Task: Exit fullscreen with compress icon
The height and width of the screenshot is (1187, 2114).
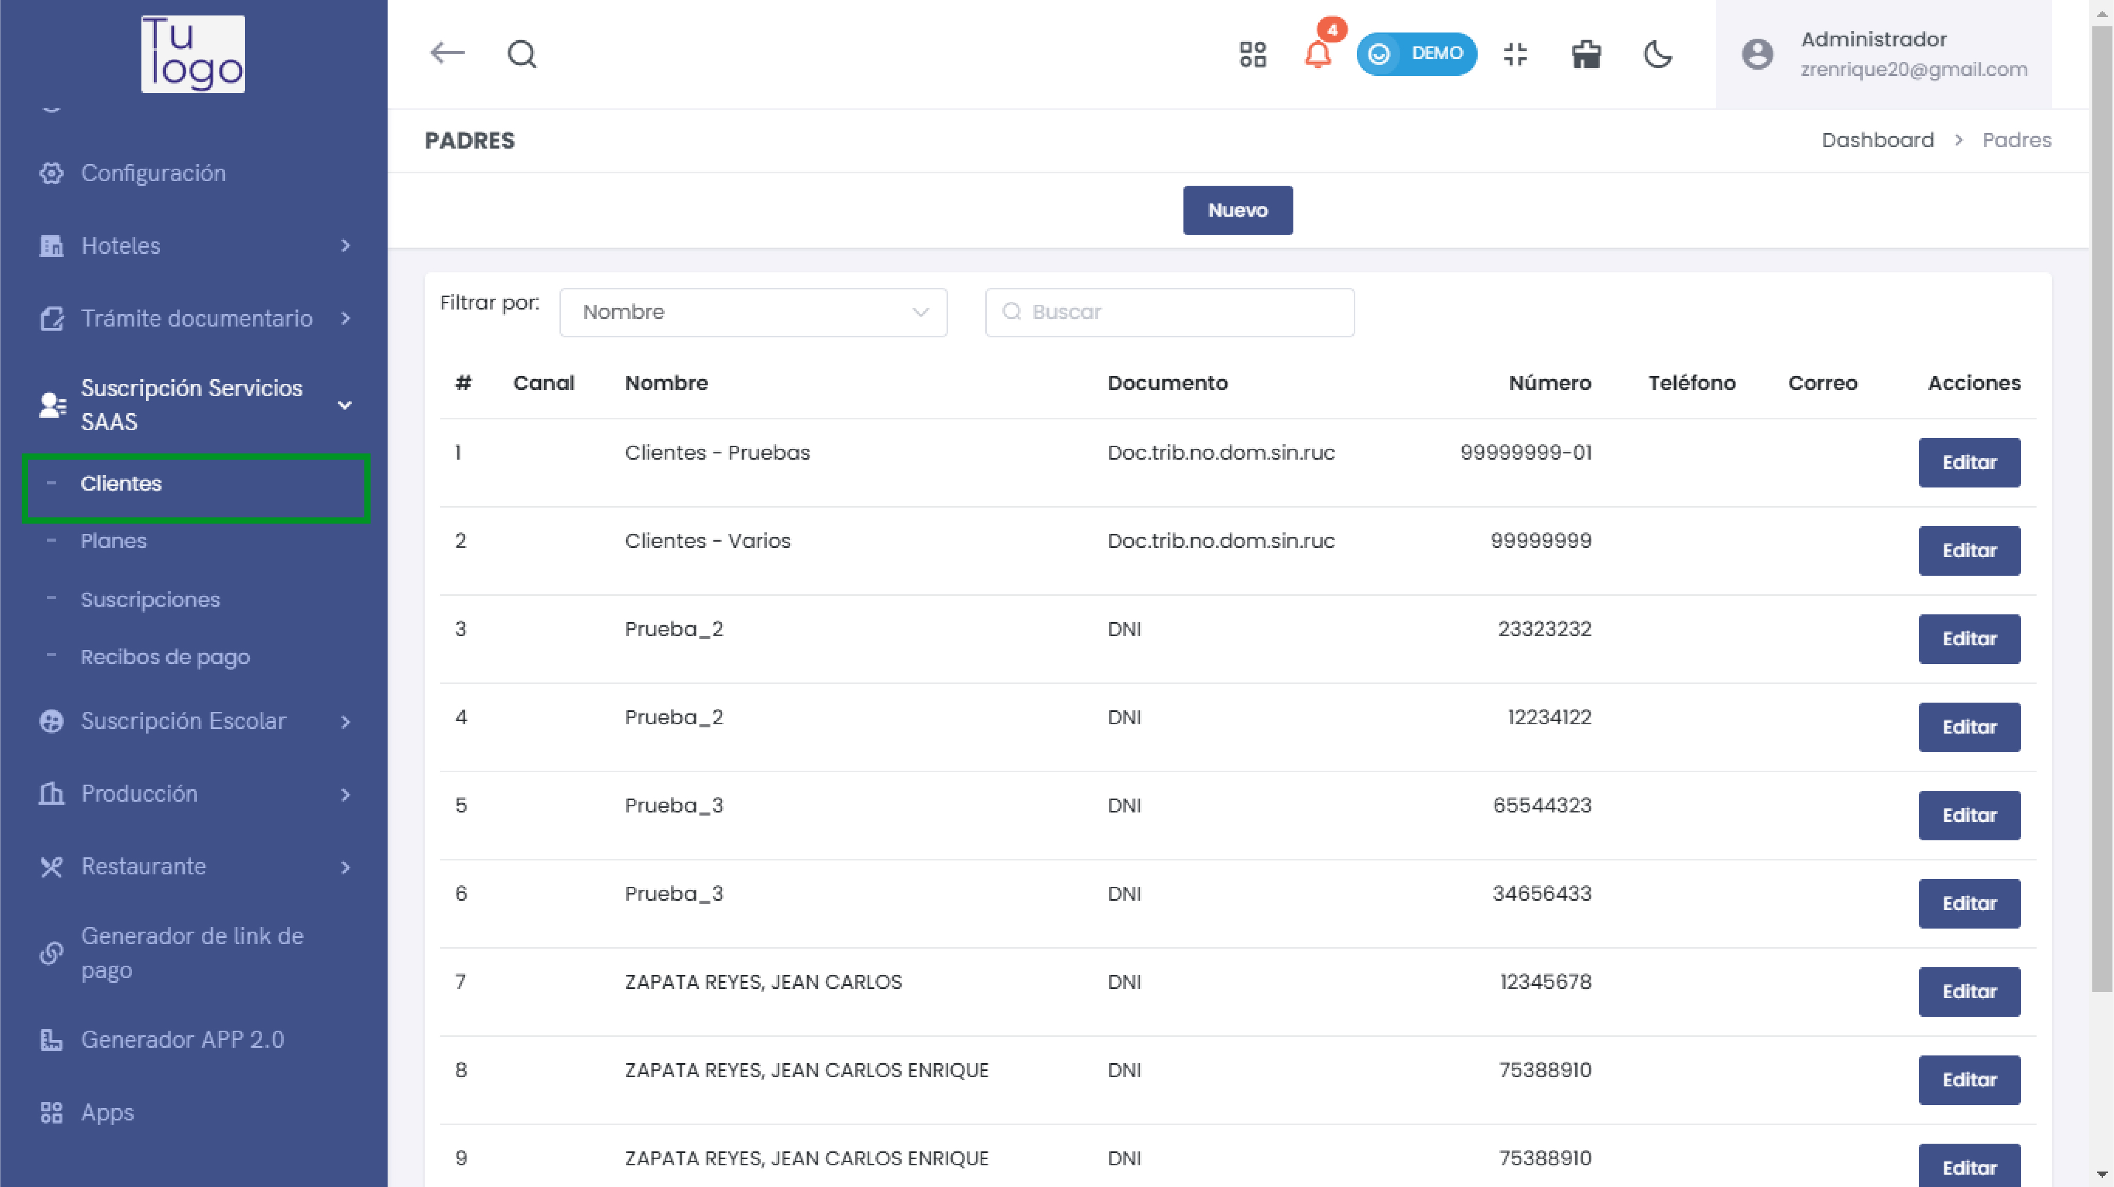Action: click(1515, 54)
